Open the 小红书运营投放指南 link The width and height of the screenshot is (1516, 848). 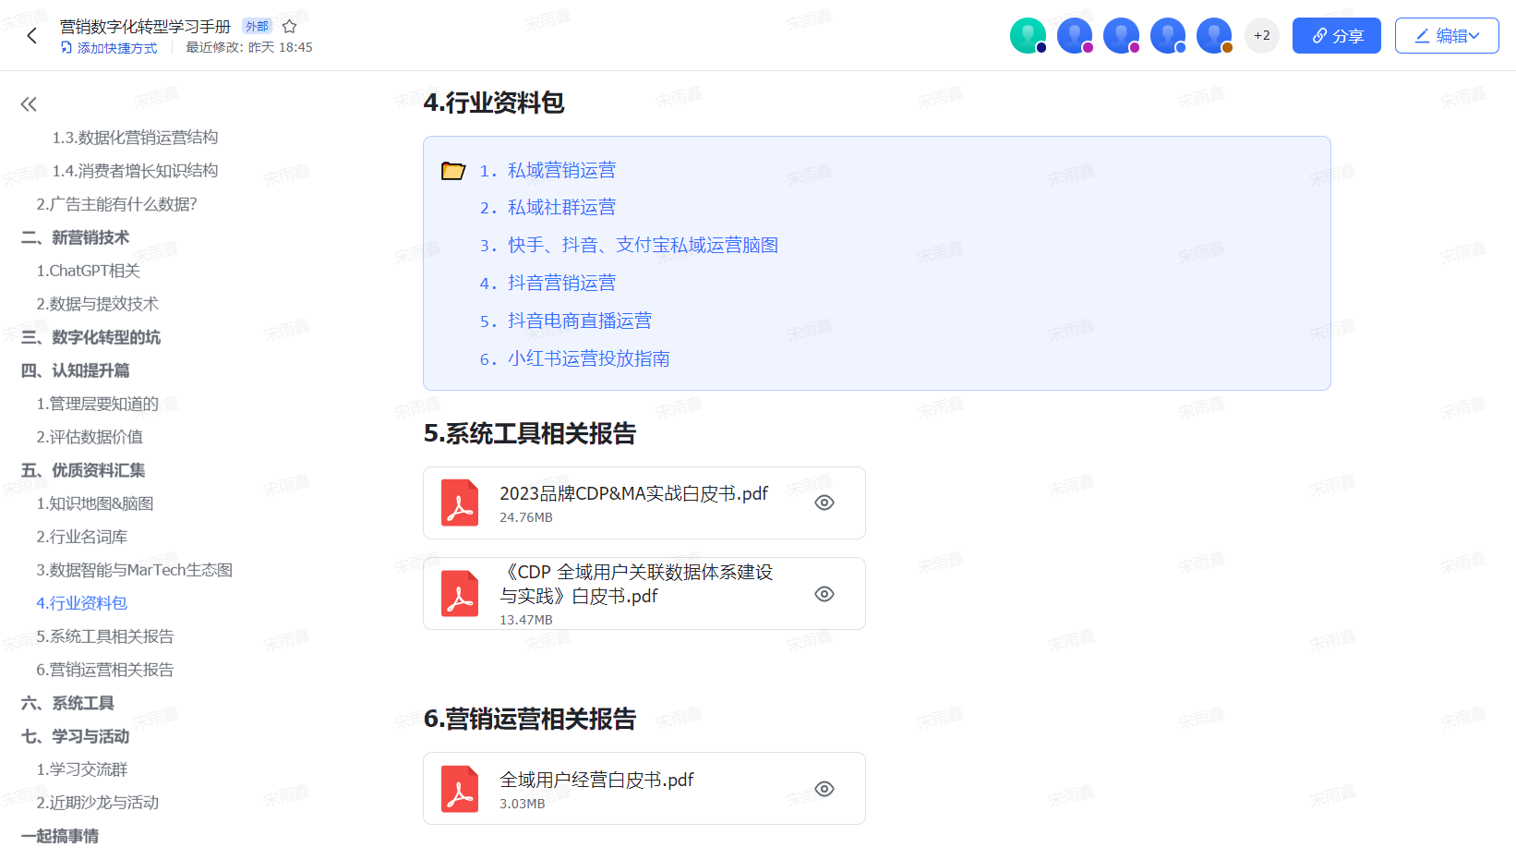tap(588, 358)
